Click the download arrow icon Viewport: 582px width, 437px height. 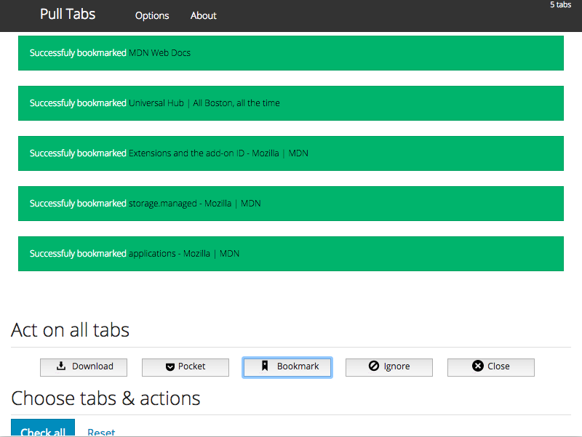[61, 366]
